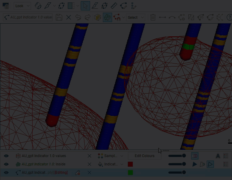The width and height of the screenshot is (232, 180).
Task: Click the red colour swatch for Inside
Action: pyautogui.click(x=130, y=164)
